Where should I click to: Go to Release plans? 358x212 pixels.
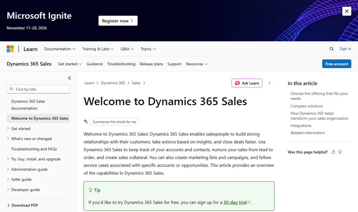click(x=151, y=64)
